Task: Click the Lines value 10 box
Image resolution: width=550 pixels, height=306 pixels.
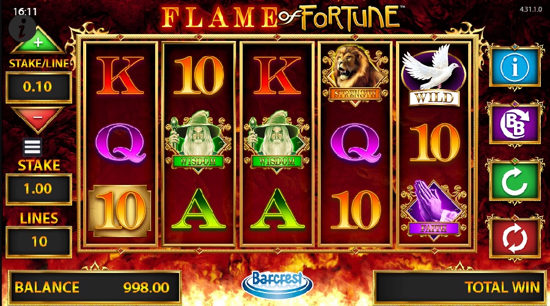Action: click(x=38, y=241)
